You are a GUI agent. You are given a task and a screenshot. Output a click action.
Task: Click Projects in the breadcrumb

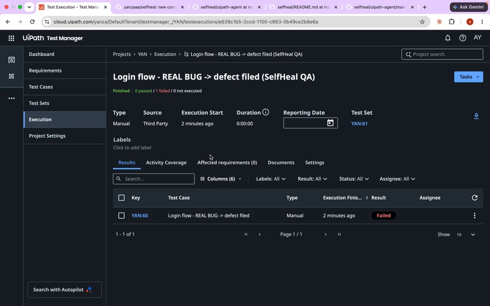(x=122, y=54)
